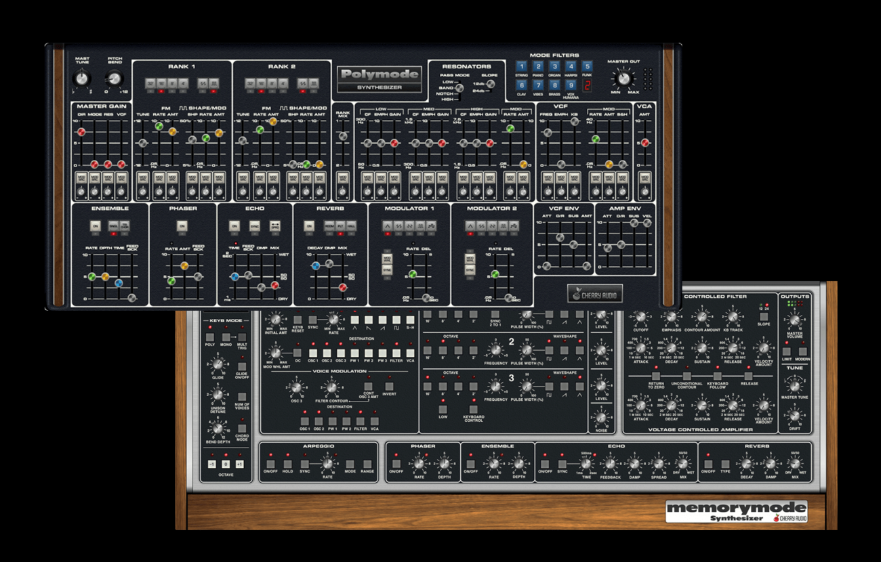Viewport: 881px width, 562px height.
Task: Toggle KEYBOARD FOLLOW button
Action: click(x=718, y=375)
